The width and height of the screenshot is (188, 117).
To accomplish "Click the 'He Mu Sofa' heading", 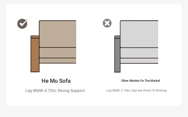I will coord(56,81).
